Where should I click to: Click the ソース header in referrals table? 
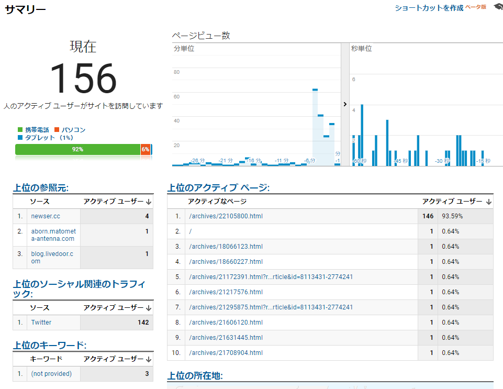pyautogui.click(x=40, y=201)
